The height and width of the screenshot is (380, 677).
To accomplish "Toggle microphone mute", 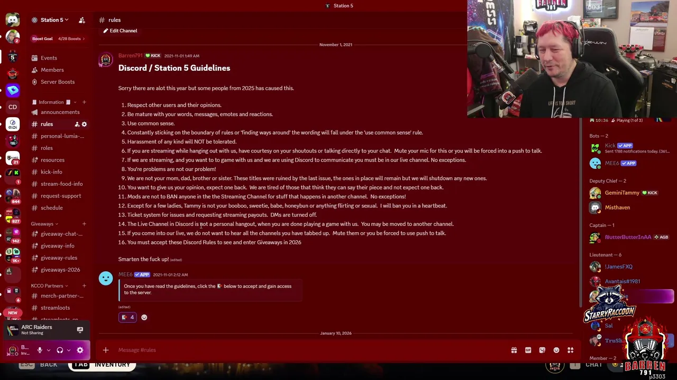I will tap(40, 350).
